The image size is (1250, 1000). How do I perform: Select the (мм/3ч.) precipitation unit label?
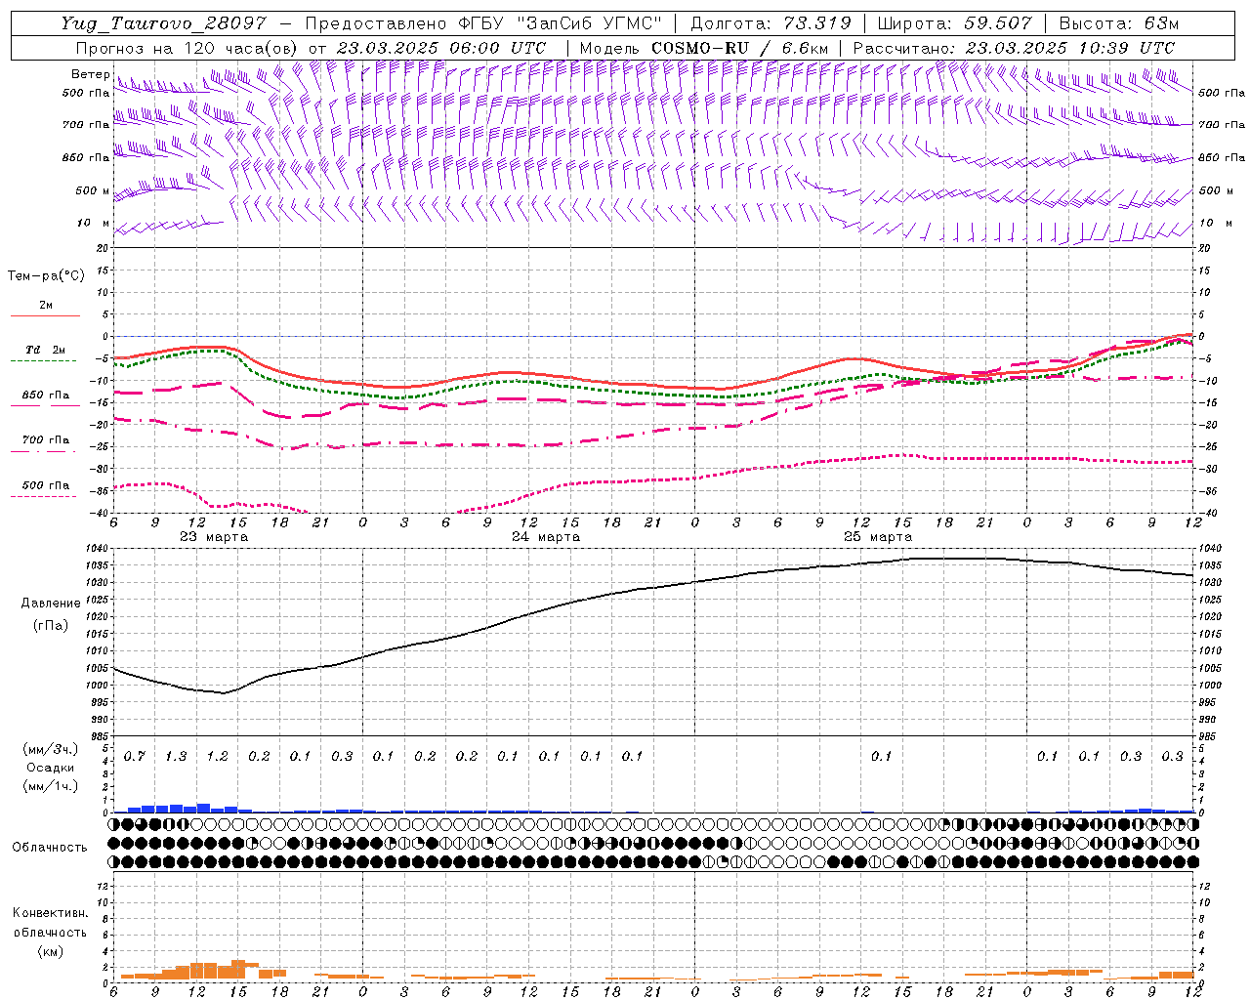pos(51,749)
